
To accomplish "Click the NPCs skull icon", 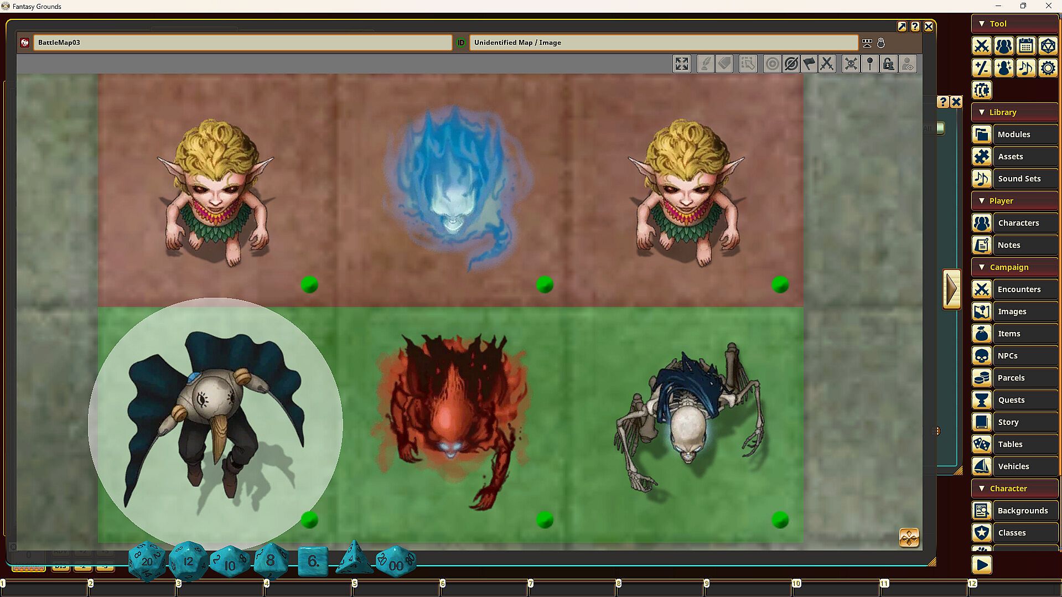I will (x=982, y=356).
